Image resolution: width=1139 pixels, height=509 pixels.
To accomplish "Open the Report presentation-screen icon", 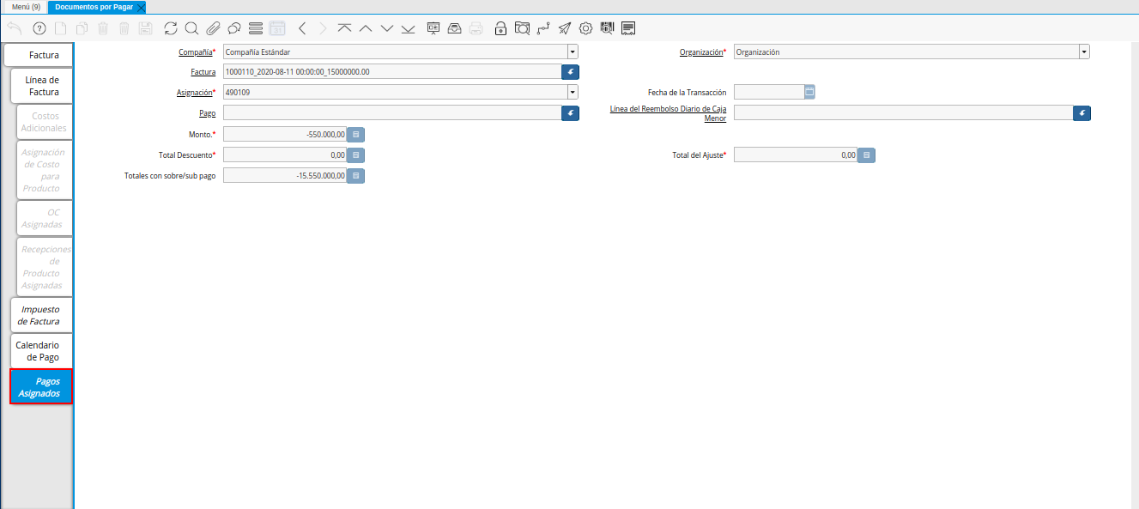I will [x=433, y=28].
